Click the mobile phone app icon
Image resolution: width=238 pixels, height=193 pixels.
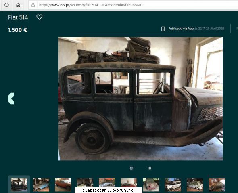tap(163, 29)
